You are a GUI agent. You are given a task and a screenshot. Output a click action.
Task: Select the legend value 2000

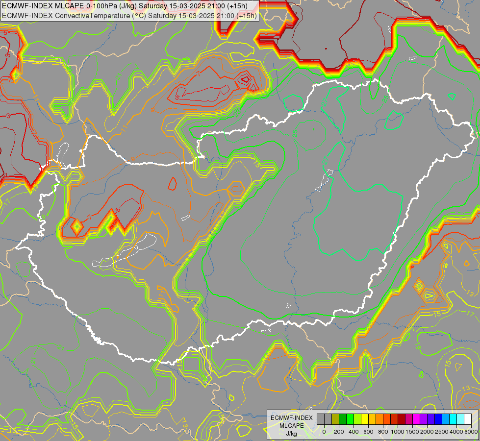tap(427, 432)
